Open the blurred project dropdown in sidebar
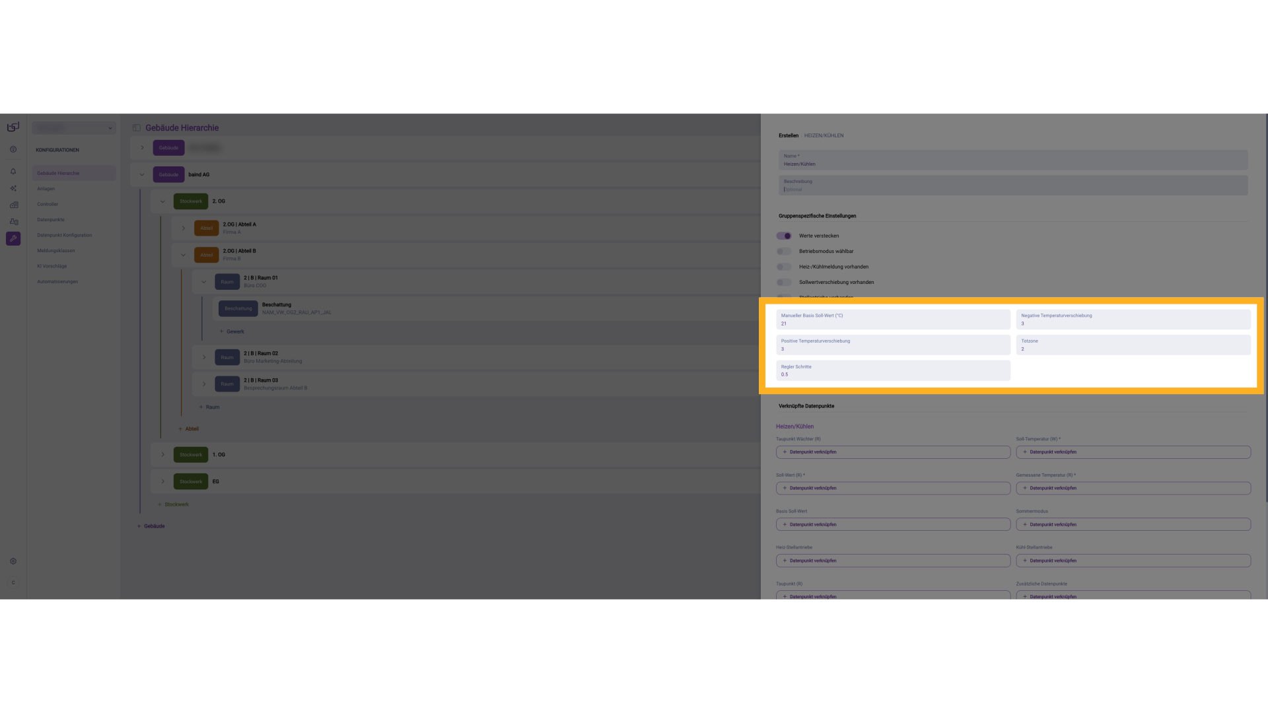 (x=74, y=128)
